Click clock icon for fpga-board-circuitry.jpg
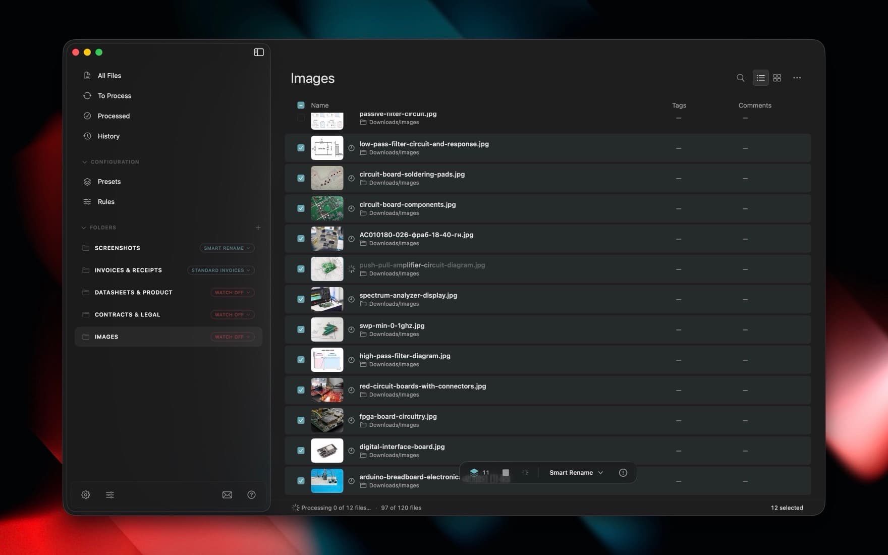 click(352, 420)
